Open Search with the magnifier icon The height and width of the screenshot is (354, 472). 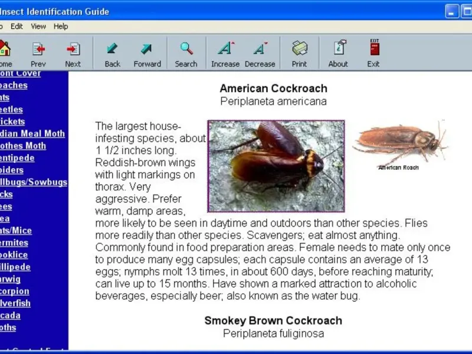coord(186,53)
